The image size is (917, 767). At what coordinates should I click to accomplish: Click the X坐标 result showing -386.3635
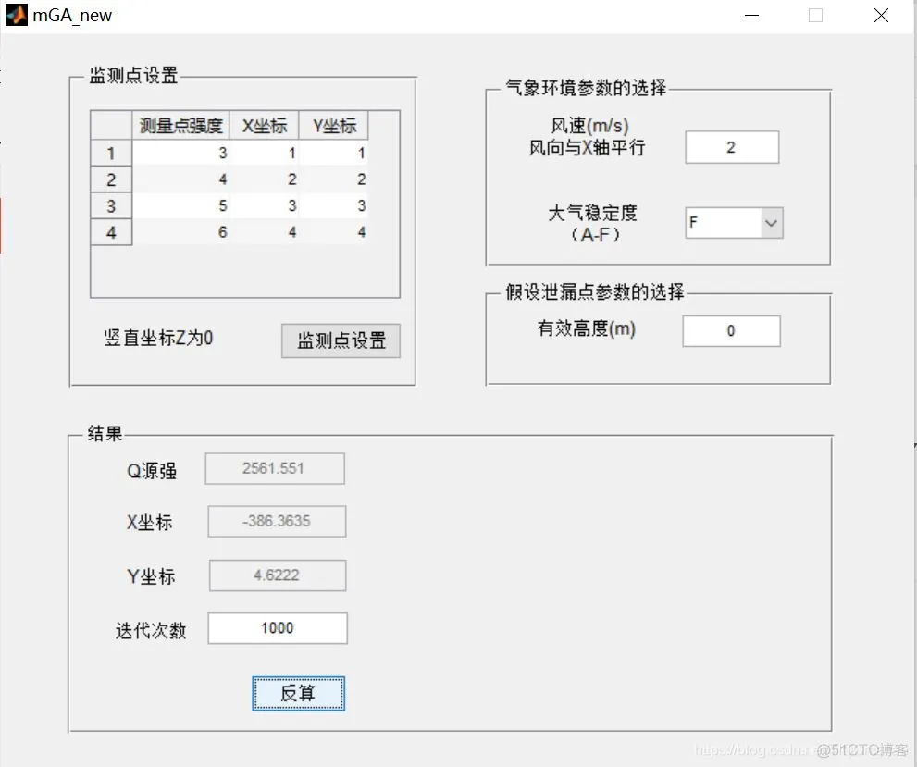pyautogui.click(x=277, y=521)
